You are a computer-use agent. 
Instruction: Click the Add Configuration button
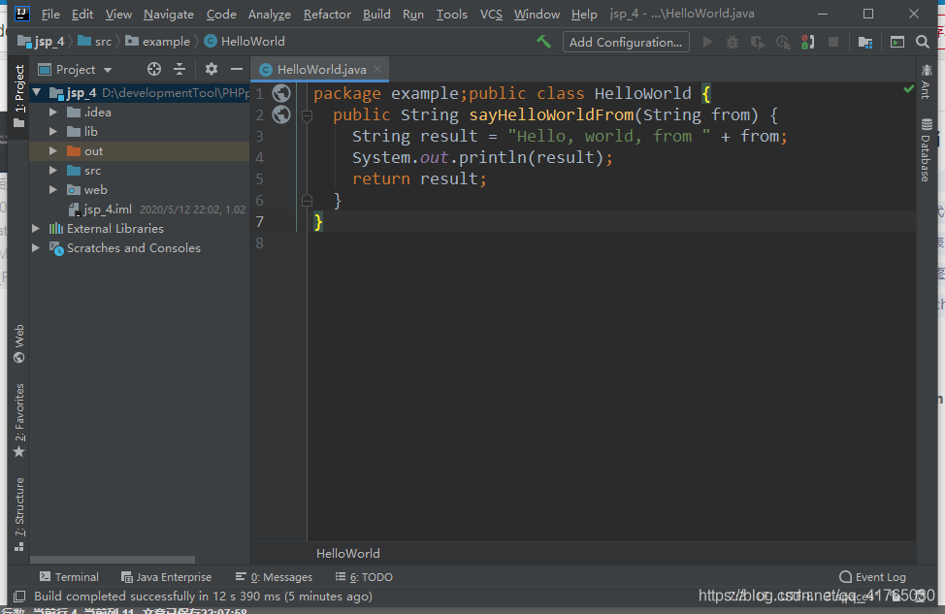[x=626, y=42]
